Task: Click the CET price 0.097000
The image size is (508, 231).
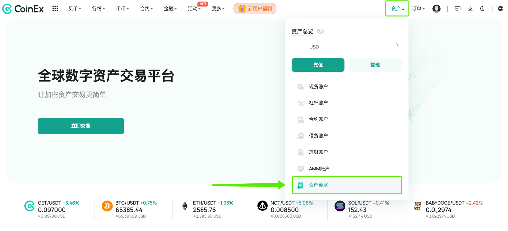Action: [x=52, y=210]
